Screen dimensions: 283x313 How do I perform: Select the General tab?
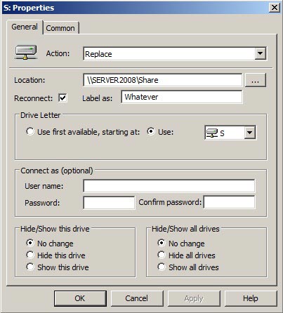(25, 27)
